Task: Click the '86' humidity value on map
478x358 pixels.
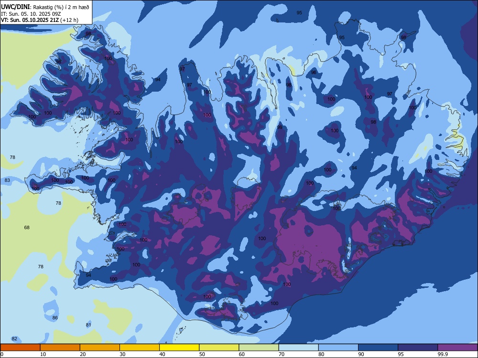Action: click(55, 317)
